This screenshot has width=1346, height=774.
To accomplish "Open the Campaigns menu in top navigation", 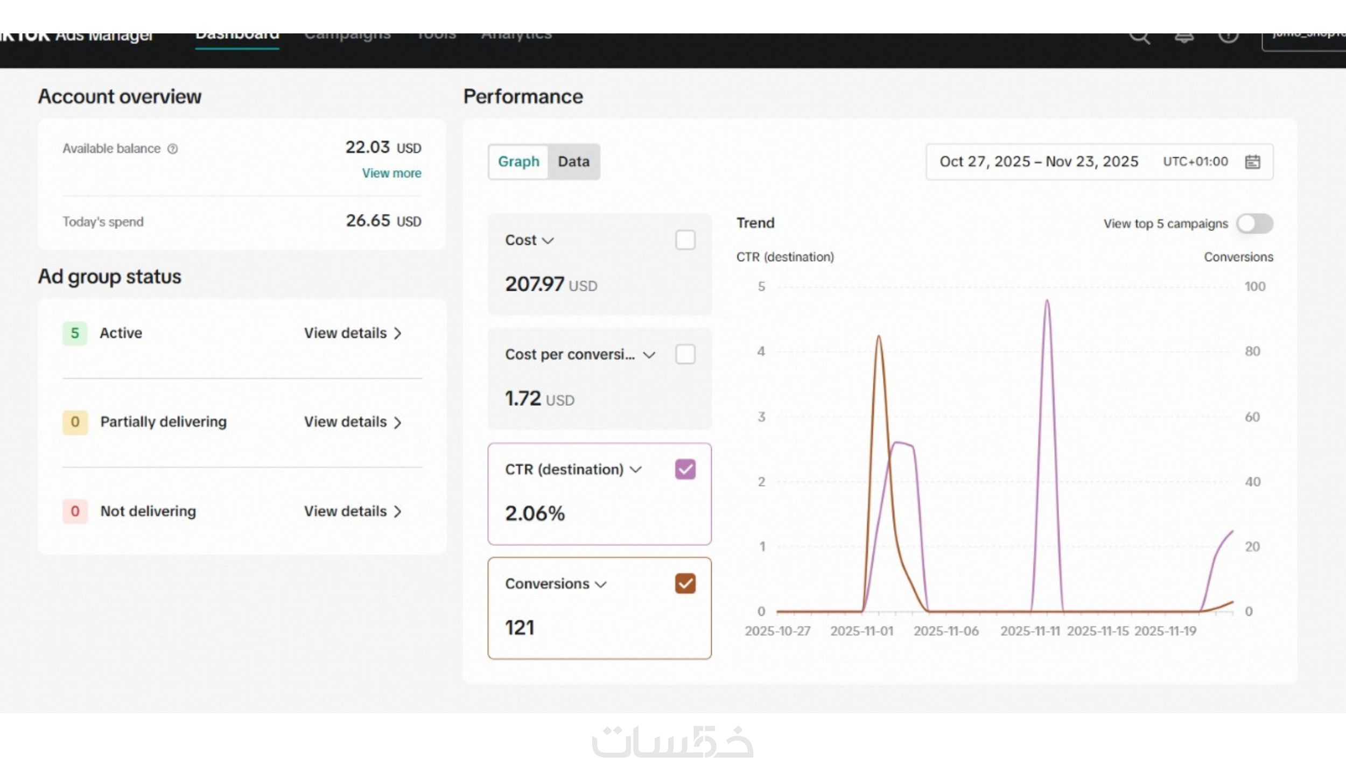I will [347, 37].
